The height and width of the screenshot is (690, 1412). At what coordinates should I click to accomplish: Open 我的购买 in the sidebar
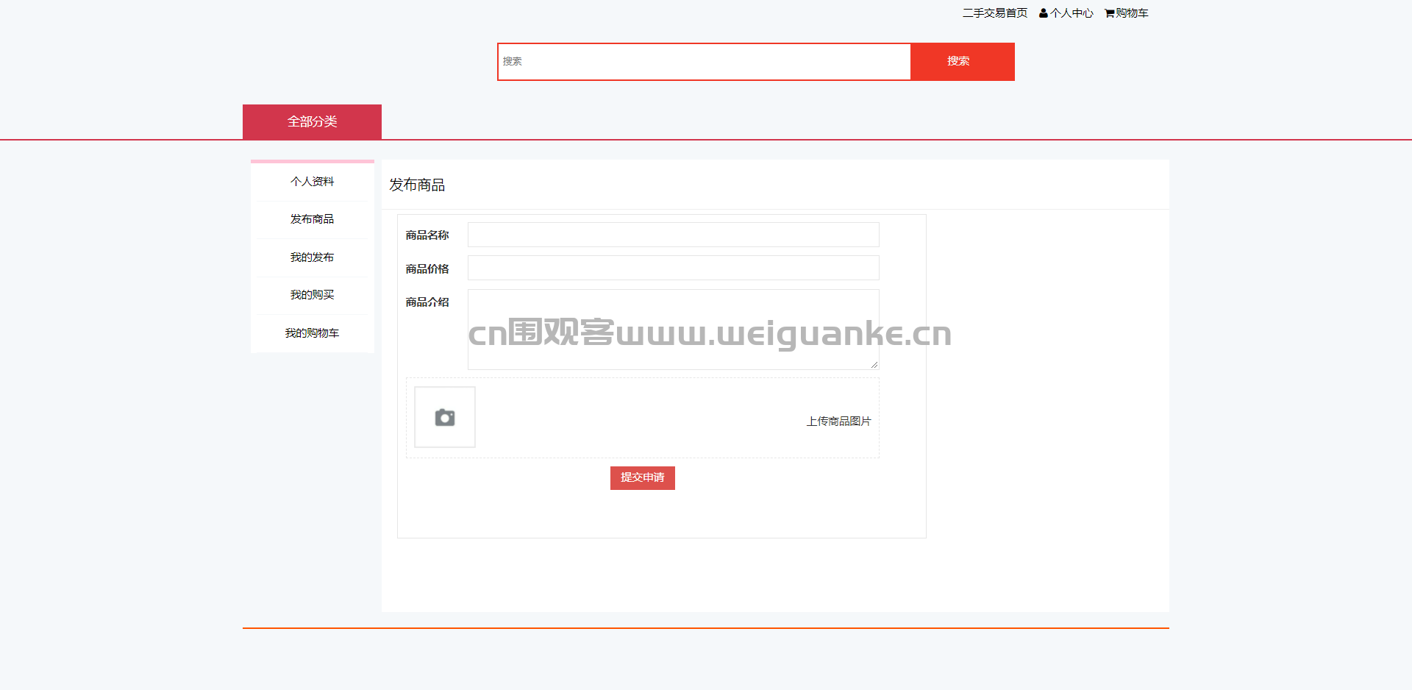pyautogui.click(x=312, y=295)
